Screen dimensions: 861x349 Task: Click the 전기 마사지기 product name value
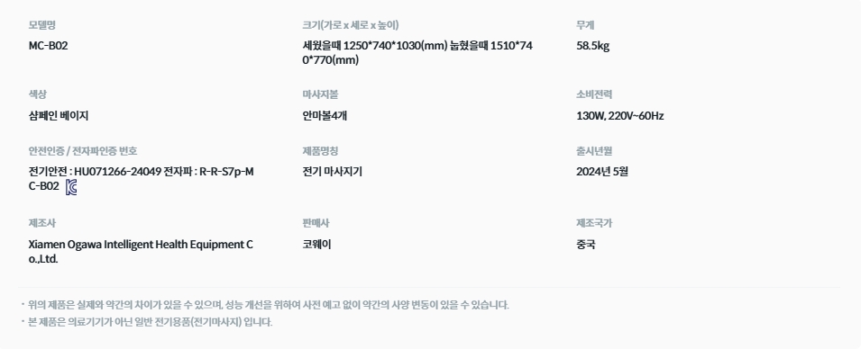[x=332, y=172]
